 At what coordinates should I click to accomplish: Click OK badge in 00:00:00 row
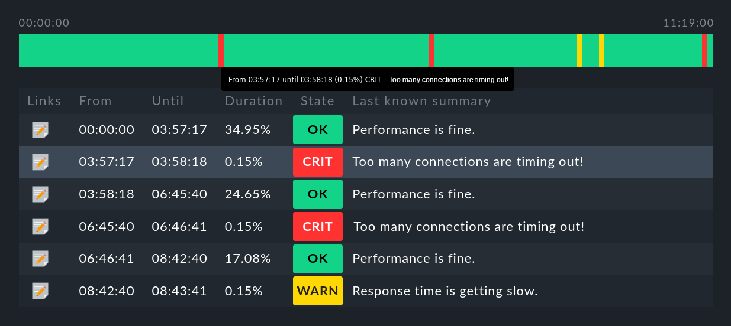318,130
